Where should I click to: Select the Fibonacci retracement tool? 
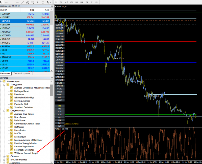coord(33,2)
